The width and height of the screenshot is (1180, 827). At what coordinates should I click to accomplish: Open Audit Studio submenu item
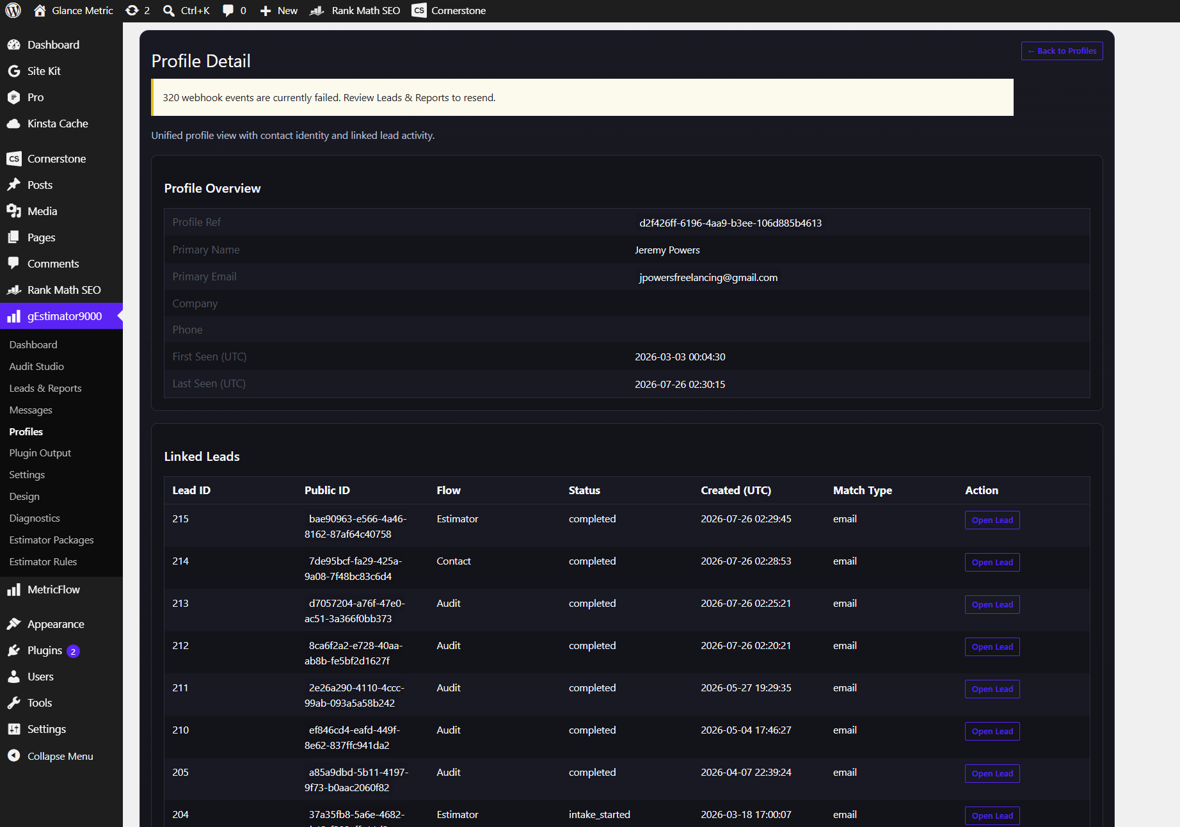(36, 366)
